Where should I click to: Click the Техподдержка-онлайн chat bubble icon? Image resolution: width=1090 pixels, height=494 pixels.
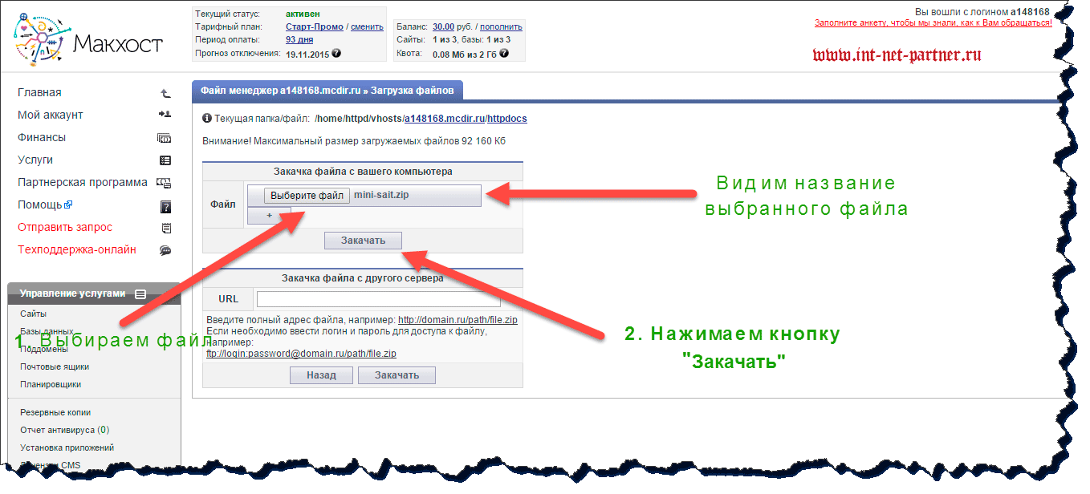click(165, 250)
